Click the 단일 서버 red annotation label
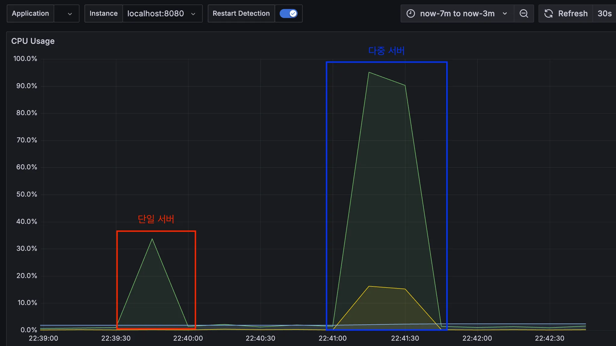This screenshot has height=346, width=616. pyautogui.click(x=156, y=219)
